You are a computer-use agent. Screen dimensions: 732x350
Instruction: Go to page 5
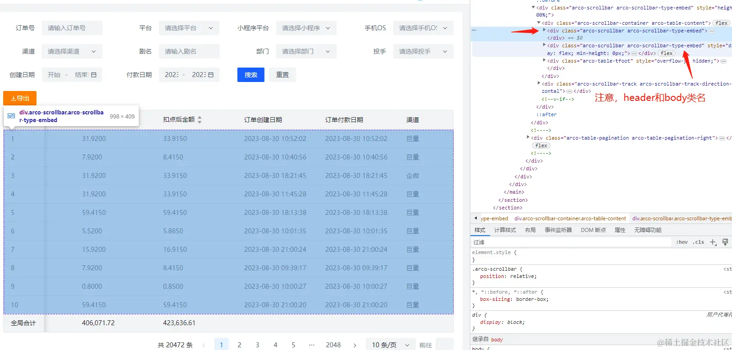pyautogui.click(x=293, y=345)
